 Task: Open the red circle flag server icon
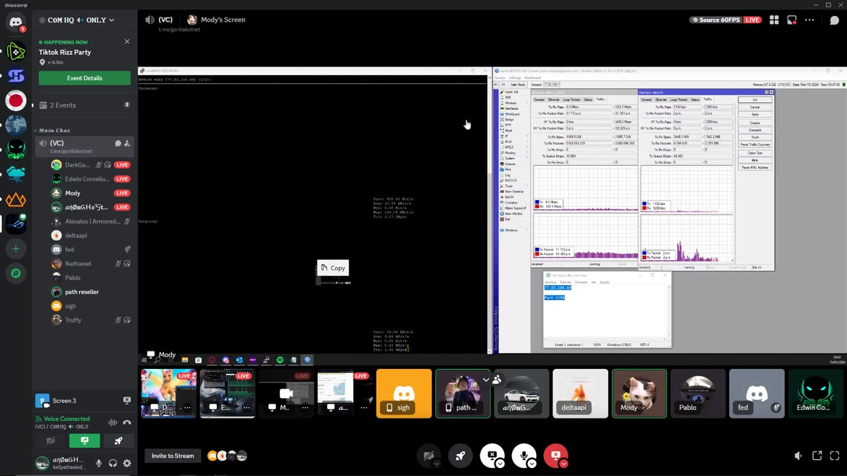(x=16, y=100)
